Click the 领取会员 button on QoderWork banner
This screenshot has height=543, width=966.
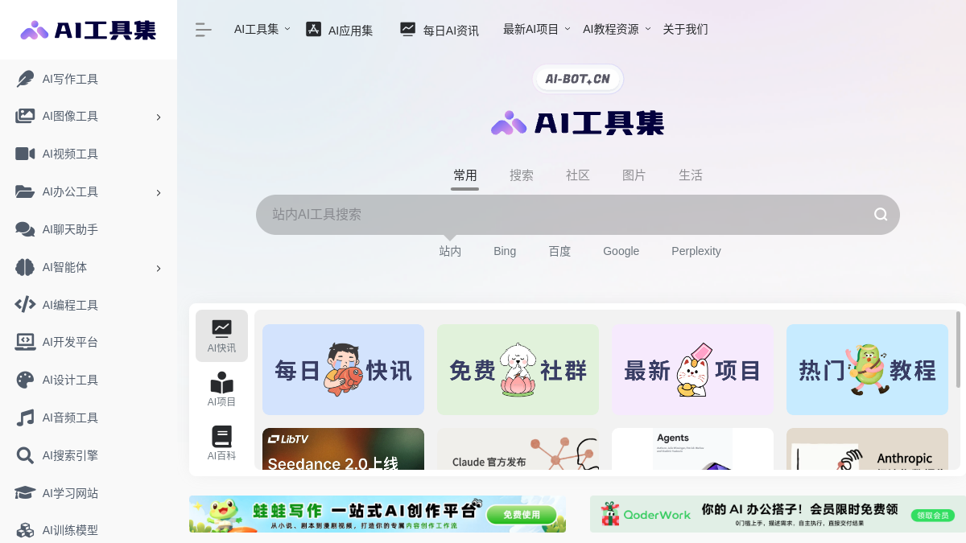coord(934,515)
